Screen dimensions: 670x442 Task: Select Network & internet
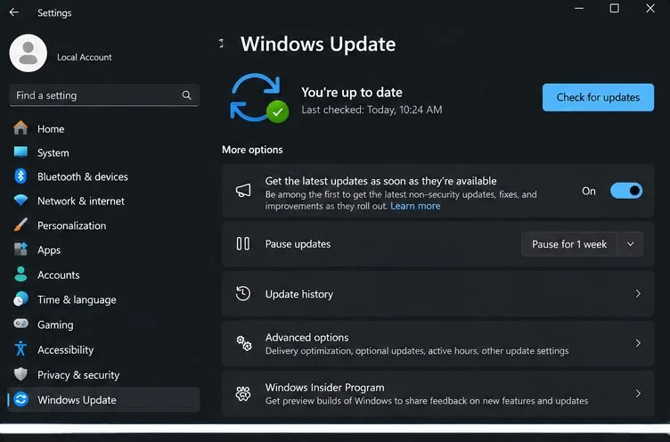pos(103,201)
